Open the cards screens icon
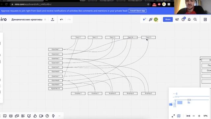This screenshot has height=119, width=211. [17, 116]
